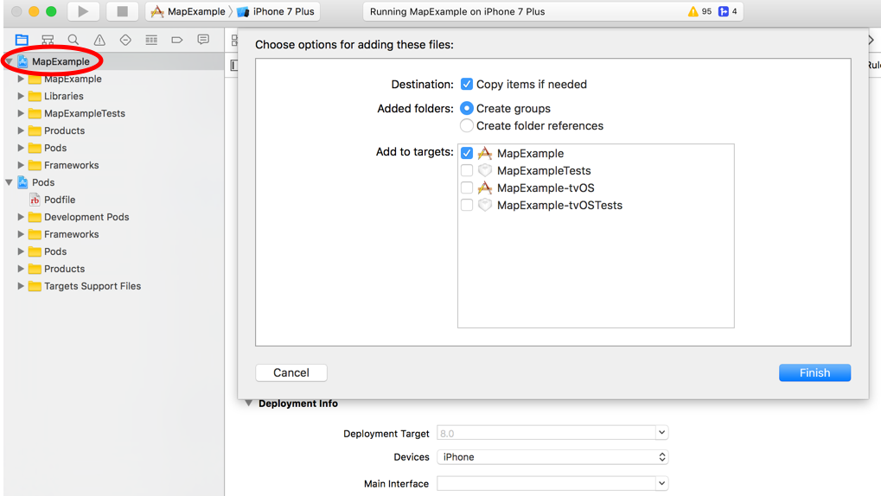The image size is (881, 496).
Task: Expand the Development Pods folder
Action: point(21,217)
